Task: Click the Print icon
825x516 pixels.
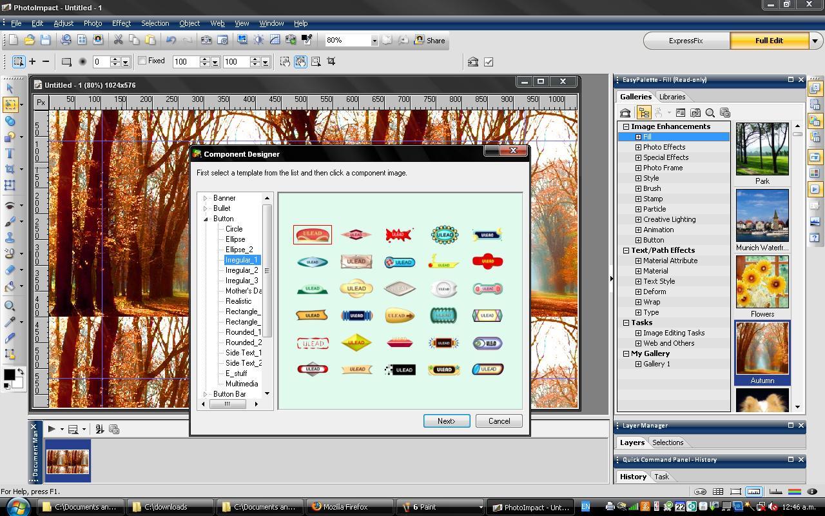Action: coord(66,40)
